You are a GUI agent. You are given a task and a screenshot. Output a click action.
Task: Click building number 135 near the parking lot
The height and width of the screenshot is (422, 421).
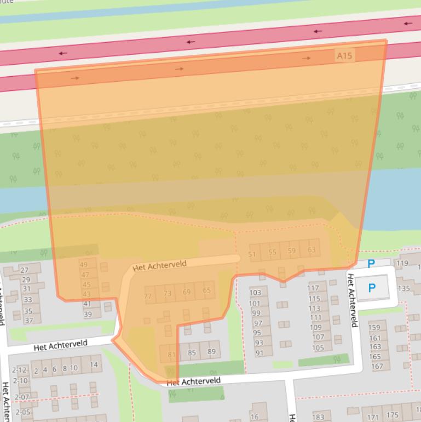coord(403,288)
